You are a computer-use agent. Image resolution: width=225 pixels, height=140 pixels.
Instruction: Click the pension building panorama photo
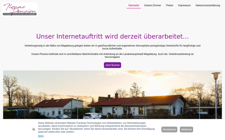(x=112, y=95)
